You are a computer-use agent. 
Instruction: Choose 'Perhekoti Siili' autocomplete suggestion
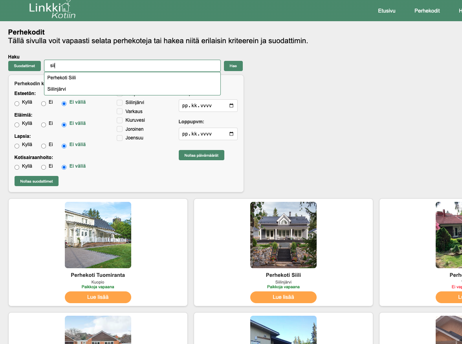point(132,78)
